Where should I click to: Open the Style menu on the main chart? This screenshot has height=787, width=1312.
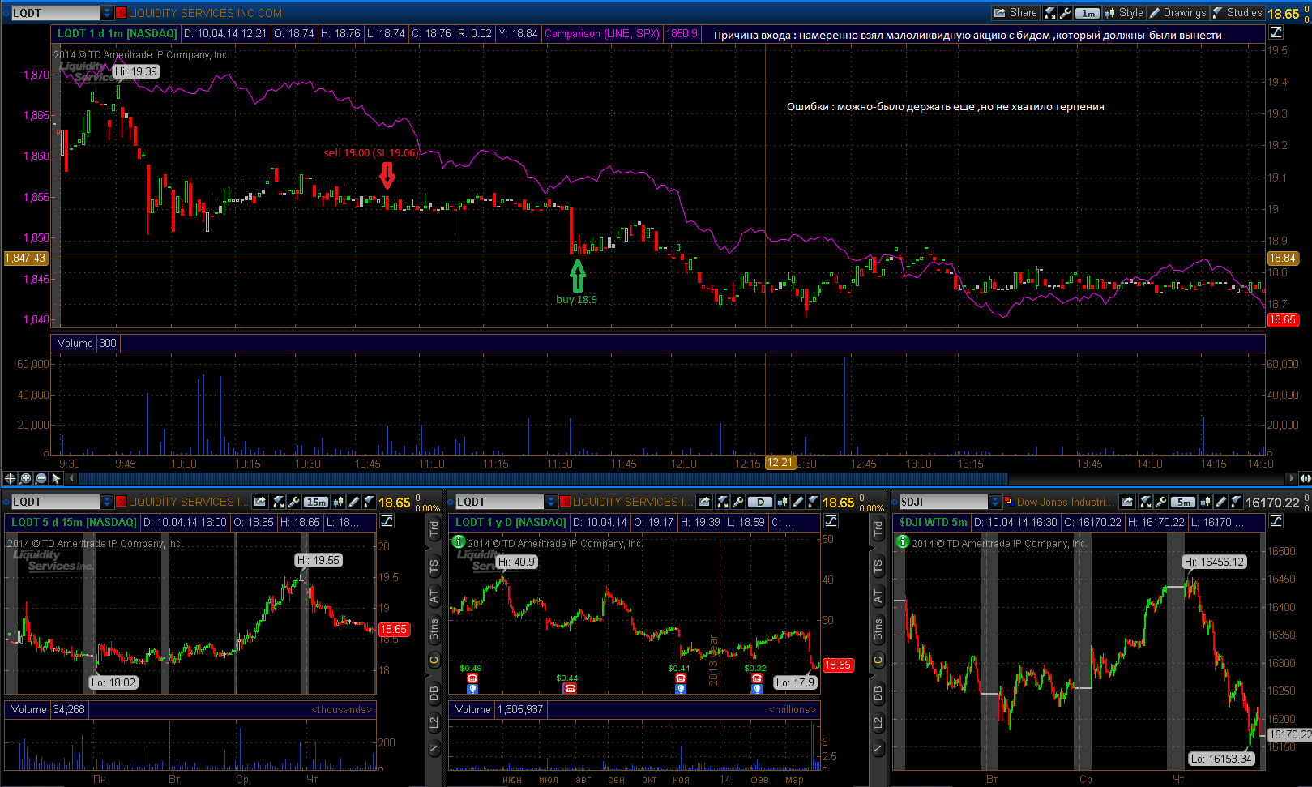(1124, 13)
